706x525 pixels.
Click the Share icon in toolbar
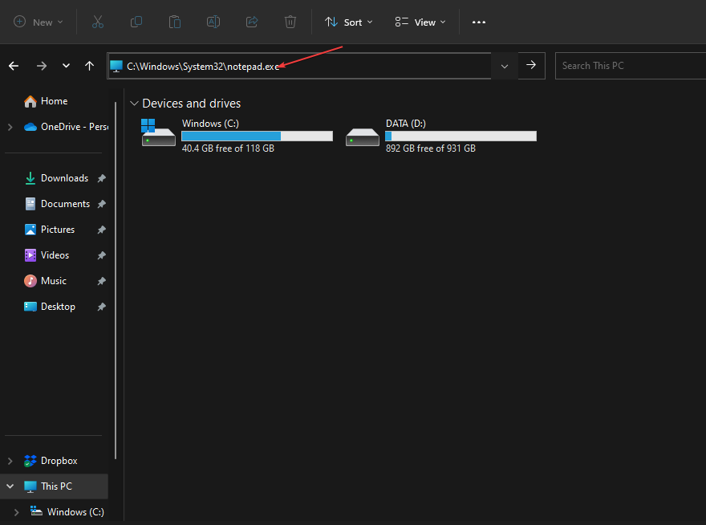[x=252, y=22]
